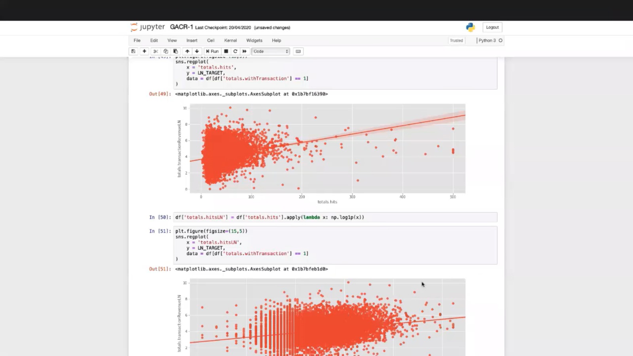Image resolution: width=633 pixels, height=356 pixels.
Task: Open the File menu
Action: 137,40
